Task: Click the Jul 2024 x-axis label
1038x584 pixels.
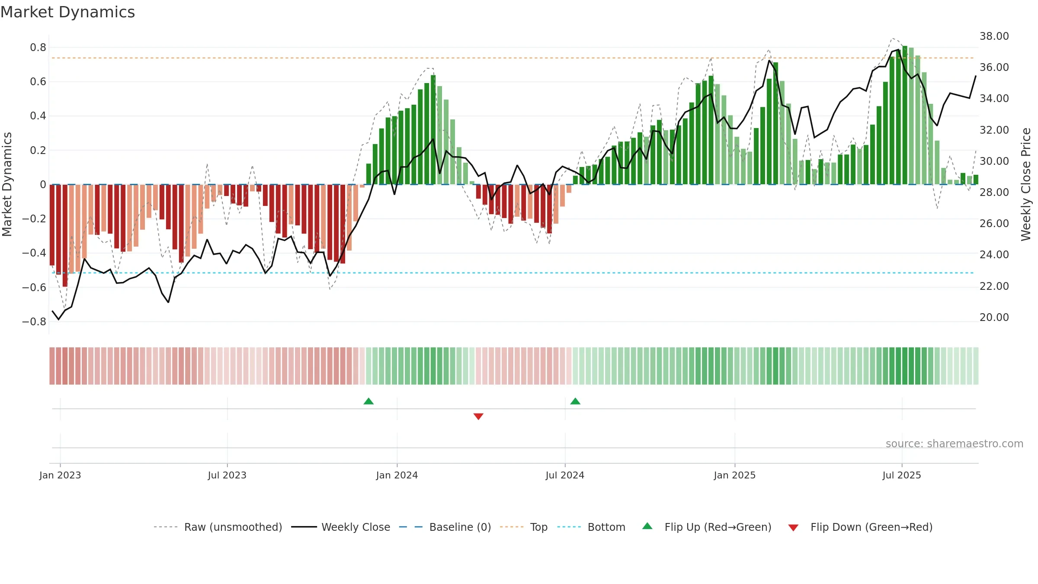Action: coord(565,475)
